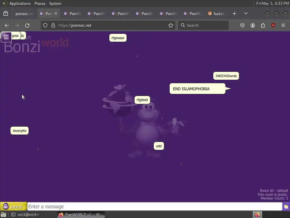Click the Member Count: 5 text
The width and height of the screenshot is (290, 218).
click(274, 198)
